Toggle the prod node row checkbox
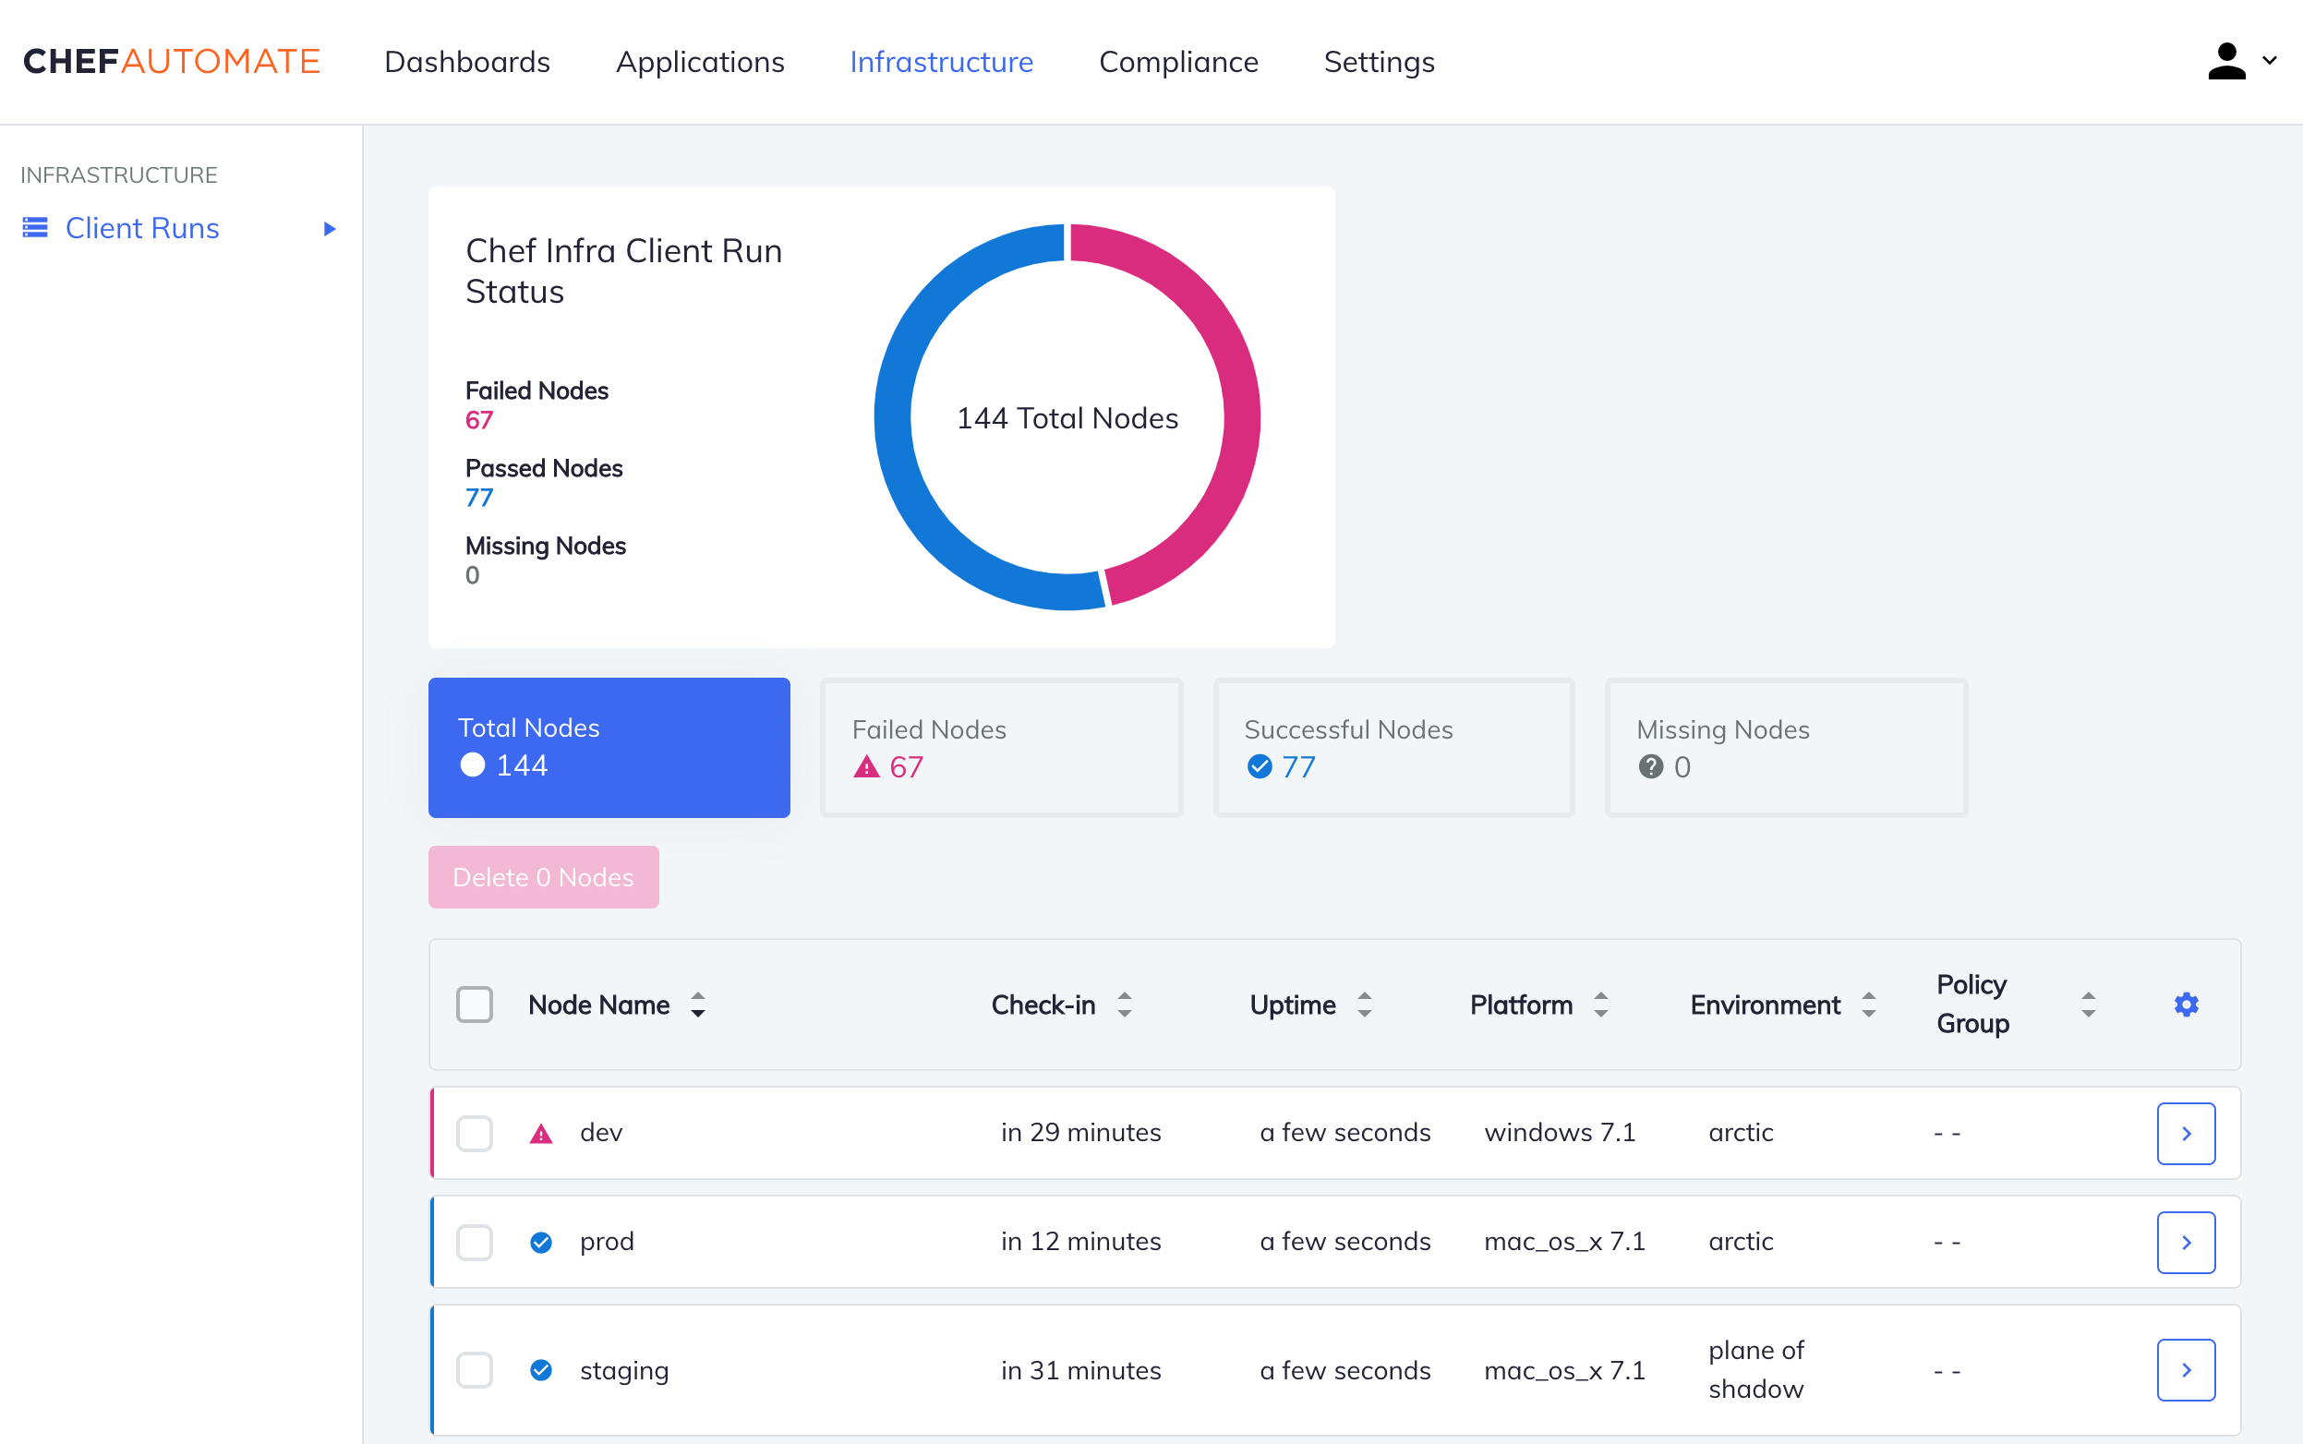Viewport: 2303px width, 1444px height. [x=475, y=1241]
